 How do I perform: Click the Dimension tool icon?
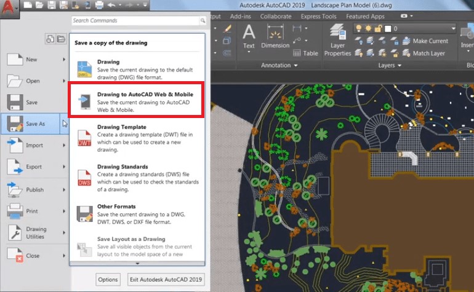[275, 32]
